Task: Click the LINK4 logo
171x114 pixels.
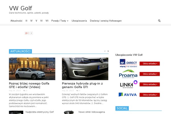Action: point(129,84)
